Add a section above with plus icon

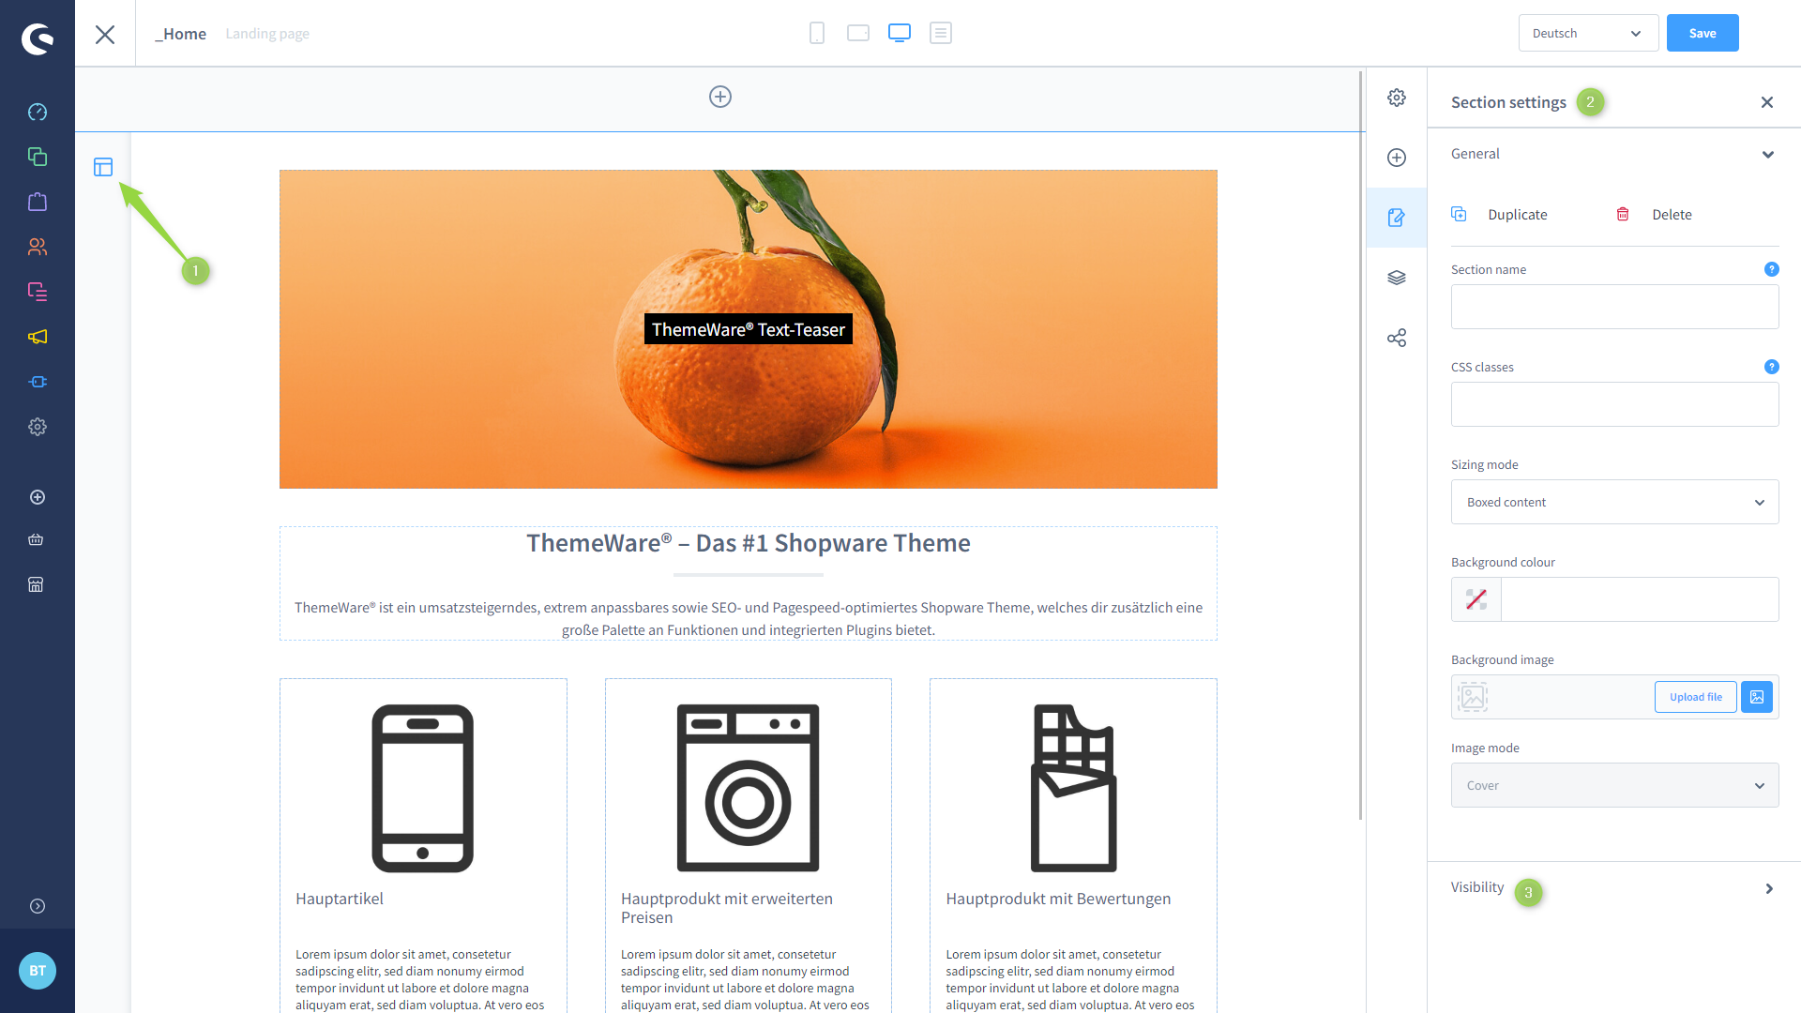[x=720, y=97]
